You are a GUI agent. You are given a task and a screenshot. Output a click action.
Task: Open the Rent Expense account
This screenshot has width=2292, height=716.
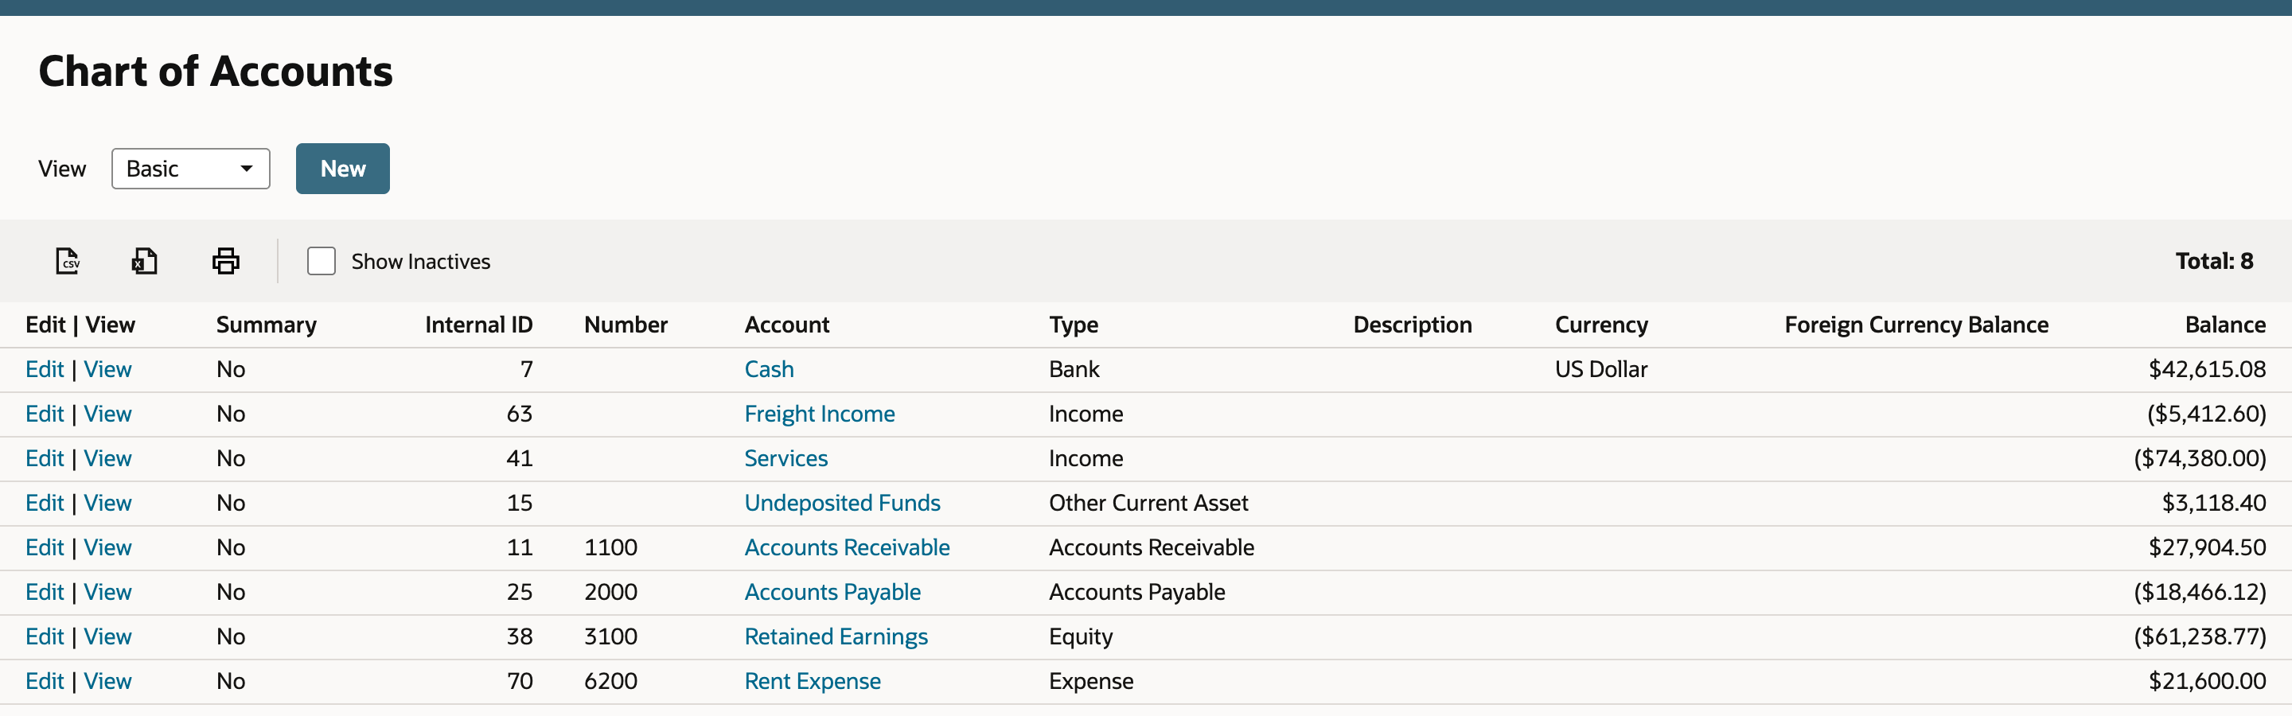point(813,680)
